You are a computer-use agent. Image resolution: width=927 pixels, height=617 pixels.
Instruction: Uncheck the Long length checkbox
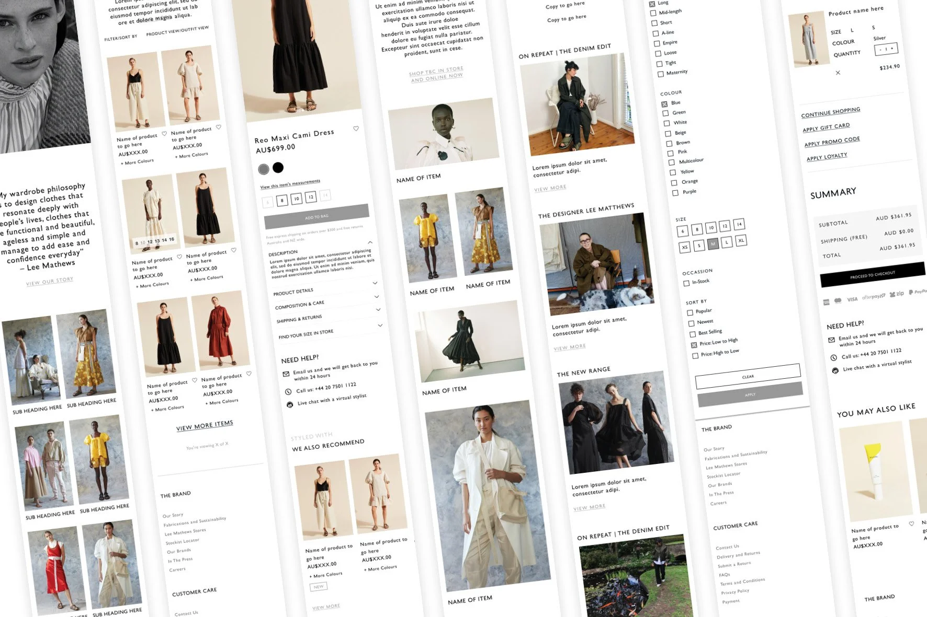[x=652, y=4]
